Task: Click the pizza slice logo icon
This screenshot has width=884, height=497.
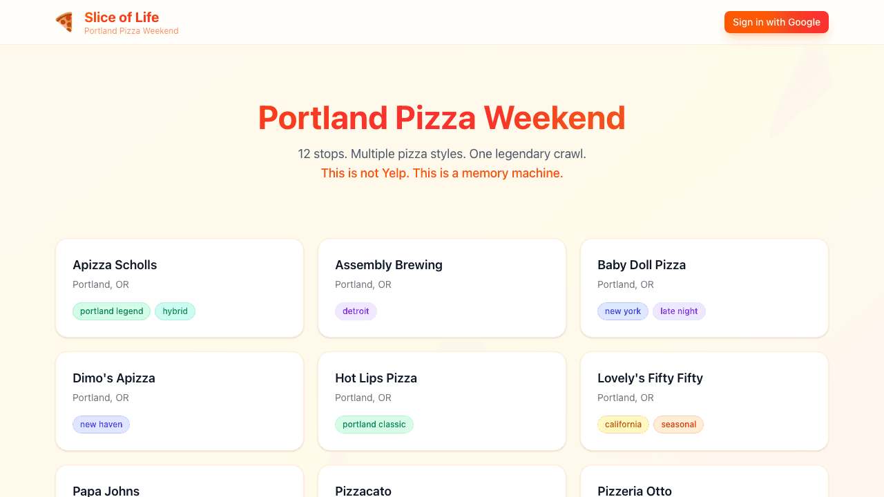Action: pyautogui.click(x=64, y=22)
